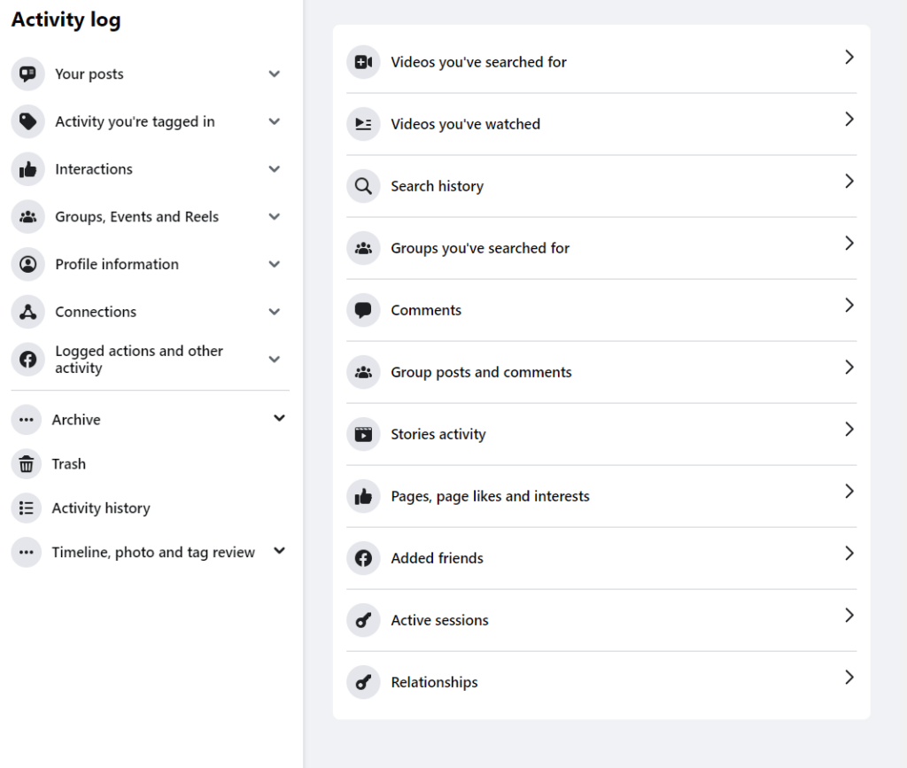
Task: Select the Facebook logo beside Added friends
Action: tap(363, 558)
